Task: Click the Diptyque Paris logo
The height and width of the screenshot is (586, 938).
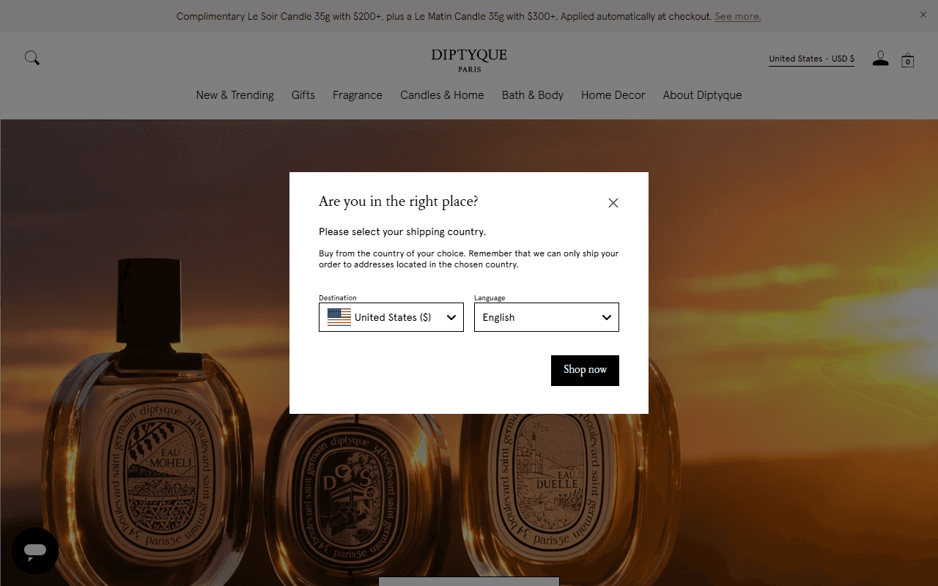Action: (469, 60)
